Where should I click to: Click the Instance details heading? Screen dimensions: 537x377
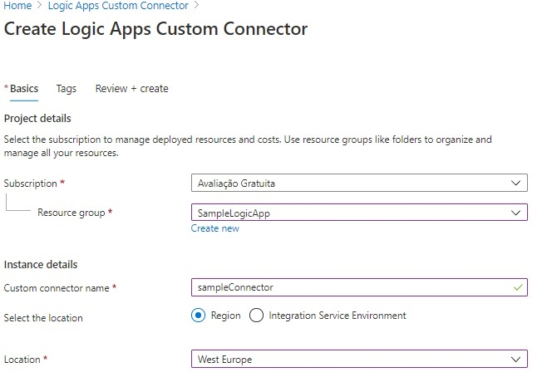coord(41,264)
